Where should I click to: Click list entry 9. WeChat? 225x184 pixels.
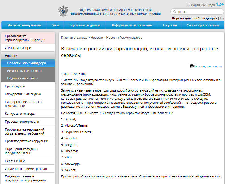pyautogui.click(x=68, y=170)
